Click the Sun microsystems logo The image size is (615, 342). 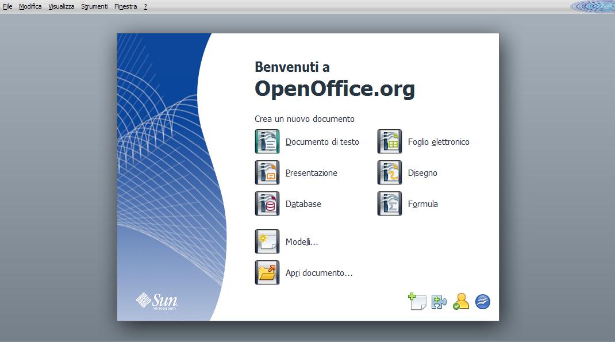[x=157, y=301]
